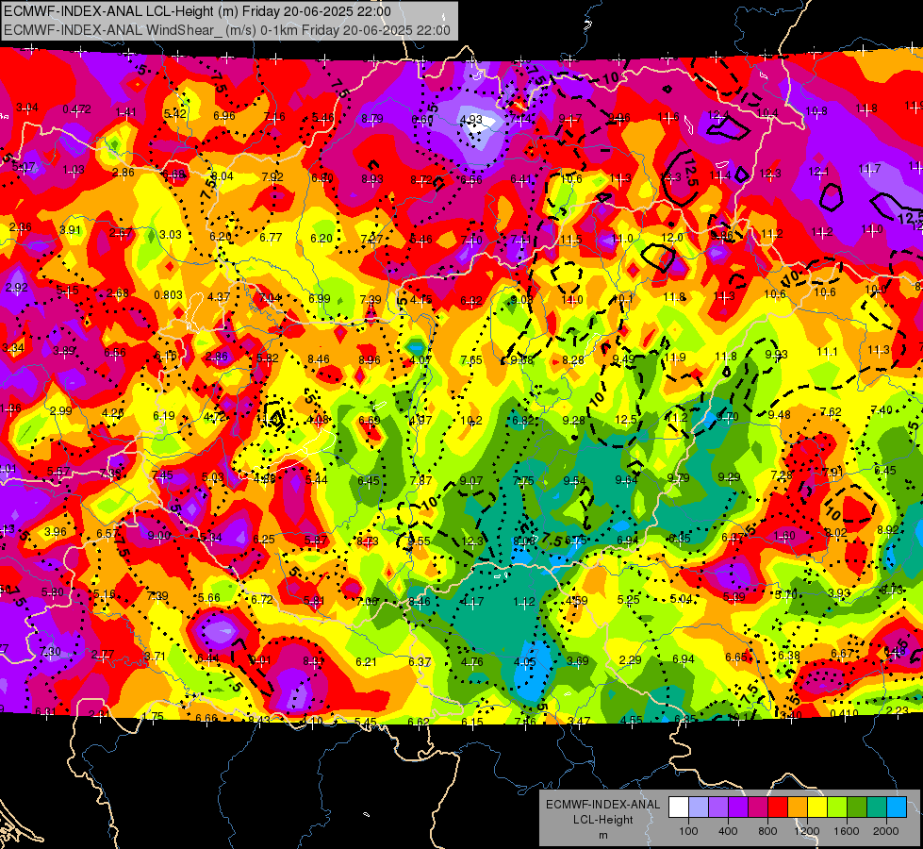The height and width of the screenshot is (849, 923).
Task: Click the map value '3.69'
Action: (x=577, y=661)
